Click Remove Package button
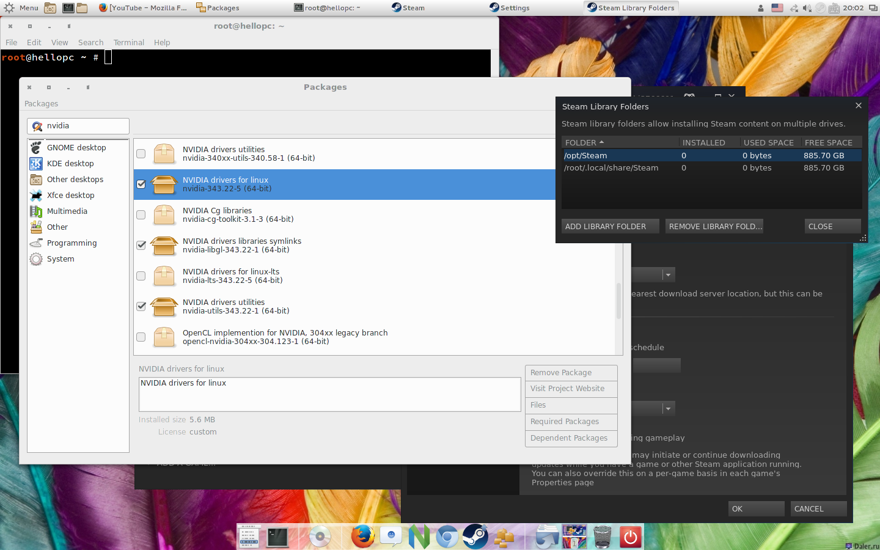The height and width of the screenshot is (550, 880). tap(571, 373)
